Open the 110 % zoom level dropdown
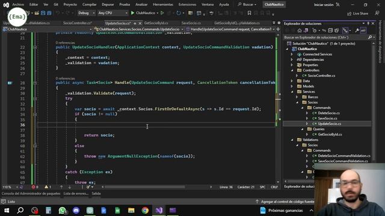Screen dimensions: 385x216 point(10,187)
